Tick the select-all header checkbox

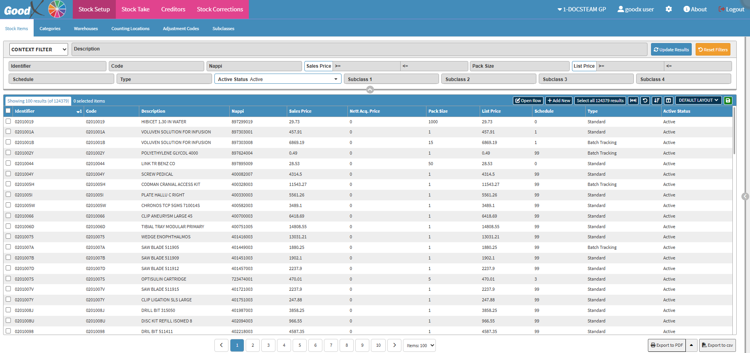(x=8, y=111)
